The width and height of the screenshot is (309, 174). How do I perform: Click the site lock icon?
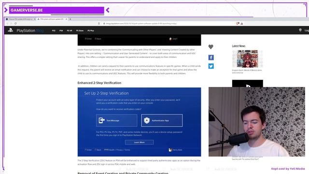pyautogui.click(x=104, y=24)
